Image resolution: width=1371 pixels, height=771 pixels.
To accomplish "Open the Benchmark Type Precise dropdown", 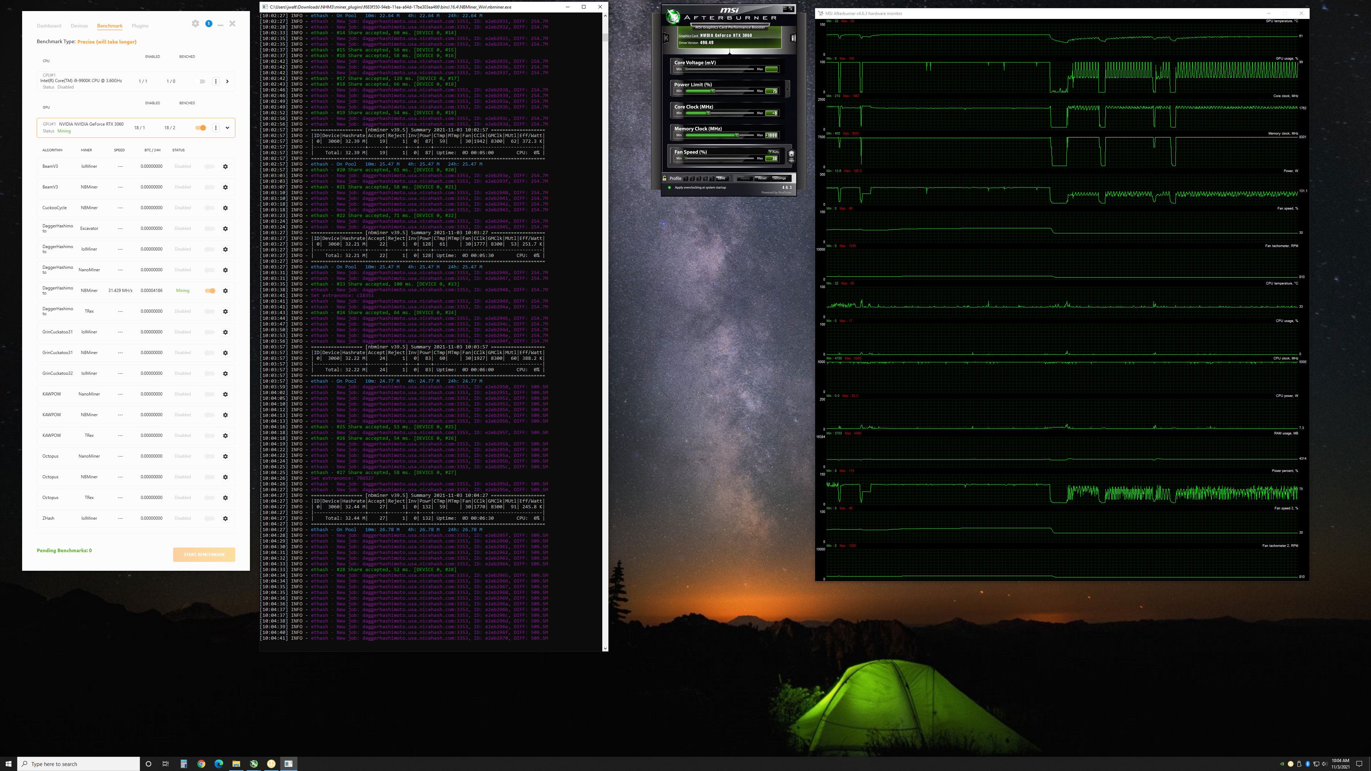I will 107,41.
